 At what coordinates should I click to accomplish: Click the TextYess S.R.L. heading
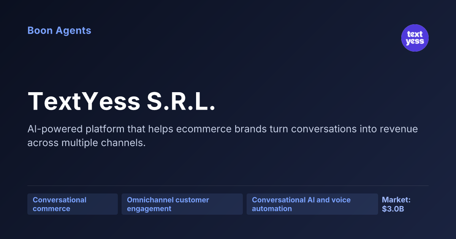coord(122,102)
